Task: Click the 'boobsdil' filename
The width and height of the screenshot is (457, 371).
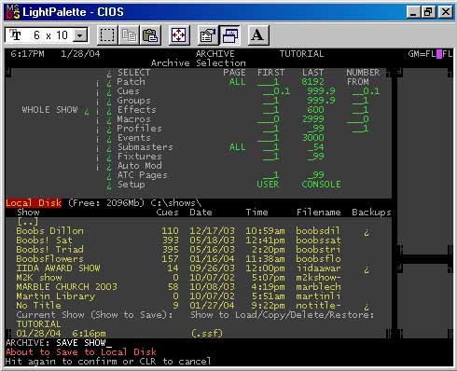Action: [x=318, y=231]
